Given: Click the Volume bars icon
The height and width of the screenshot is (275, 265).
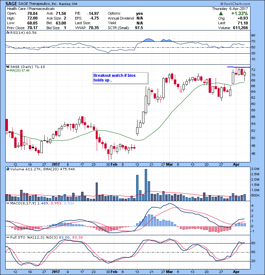Looking at the screenshot, I should click(x=8, y=169).
